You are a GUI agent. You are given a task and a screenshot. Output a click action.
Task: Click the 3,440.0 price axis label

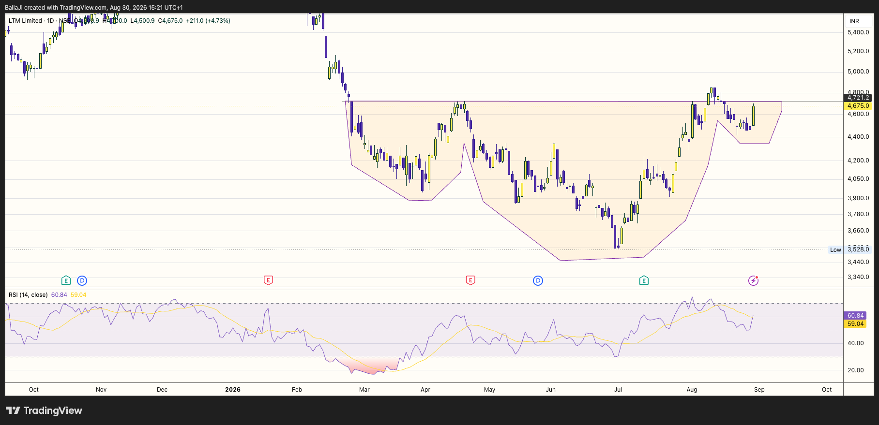(858, 262)
